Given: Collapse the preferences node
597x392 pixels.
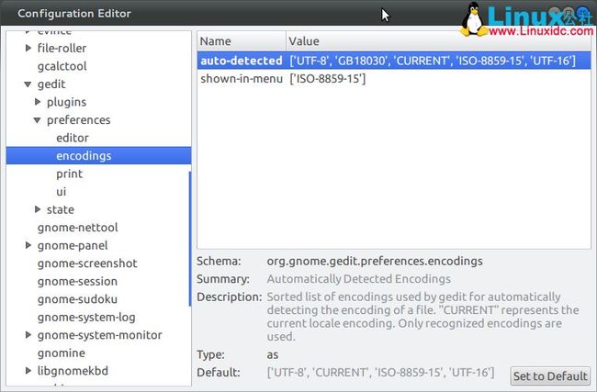Looking at the screenshot, I should pos(38,120).
